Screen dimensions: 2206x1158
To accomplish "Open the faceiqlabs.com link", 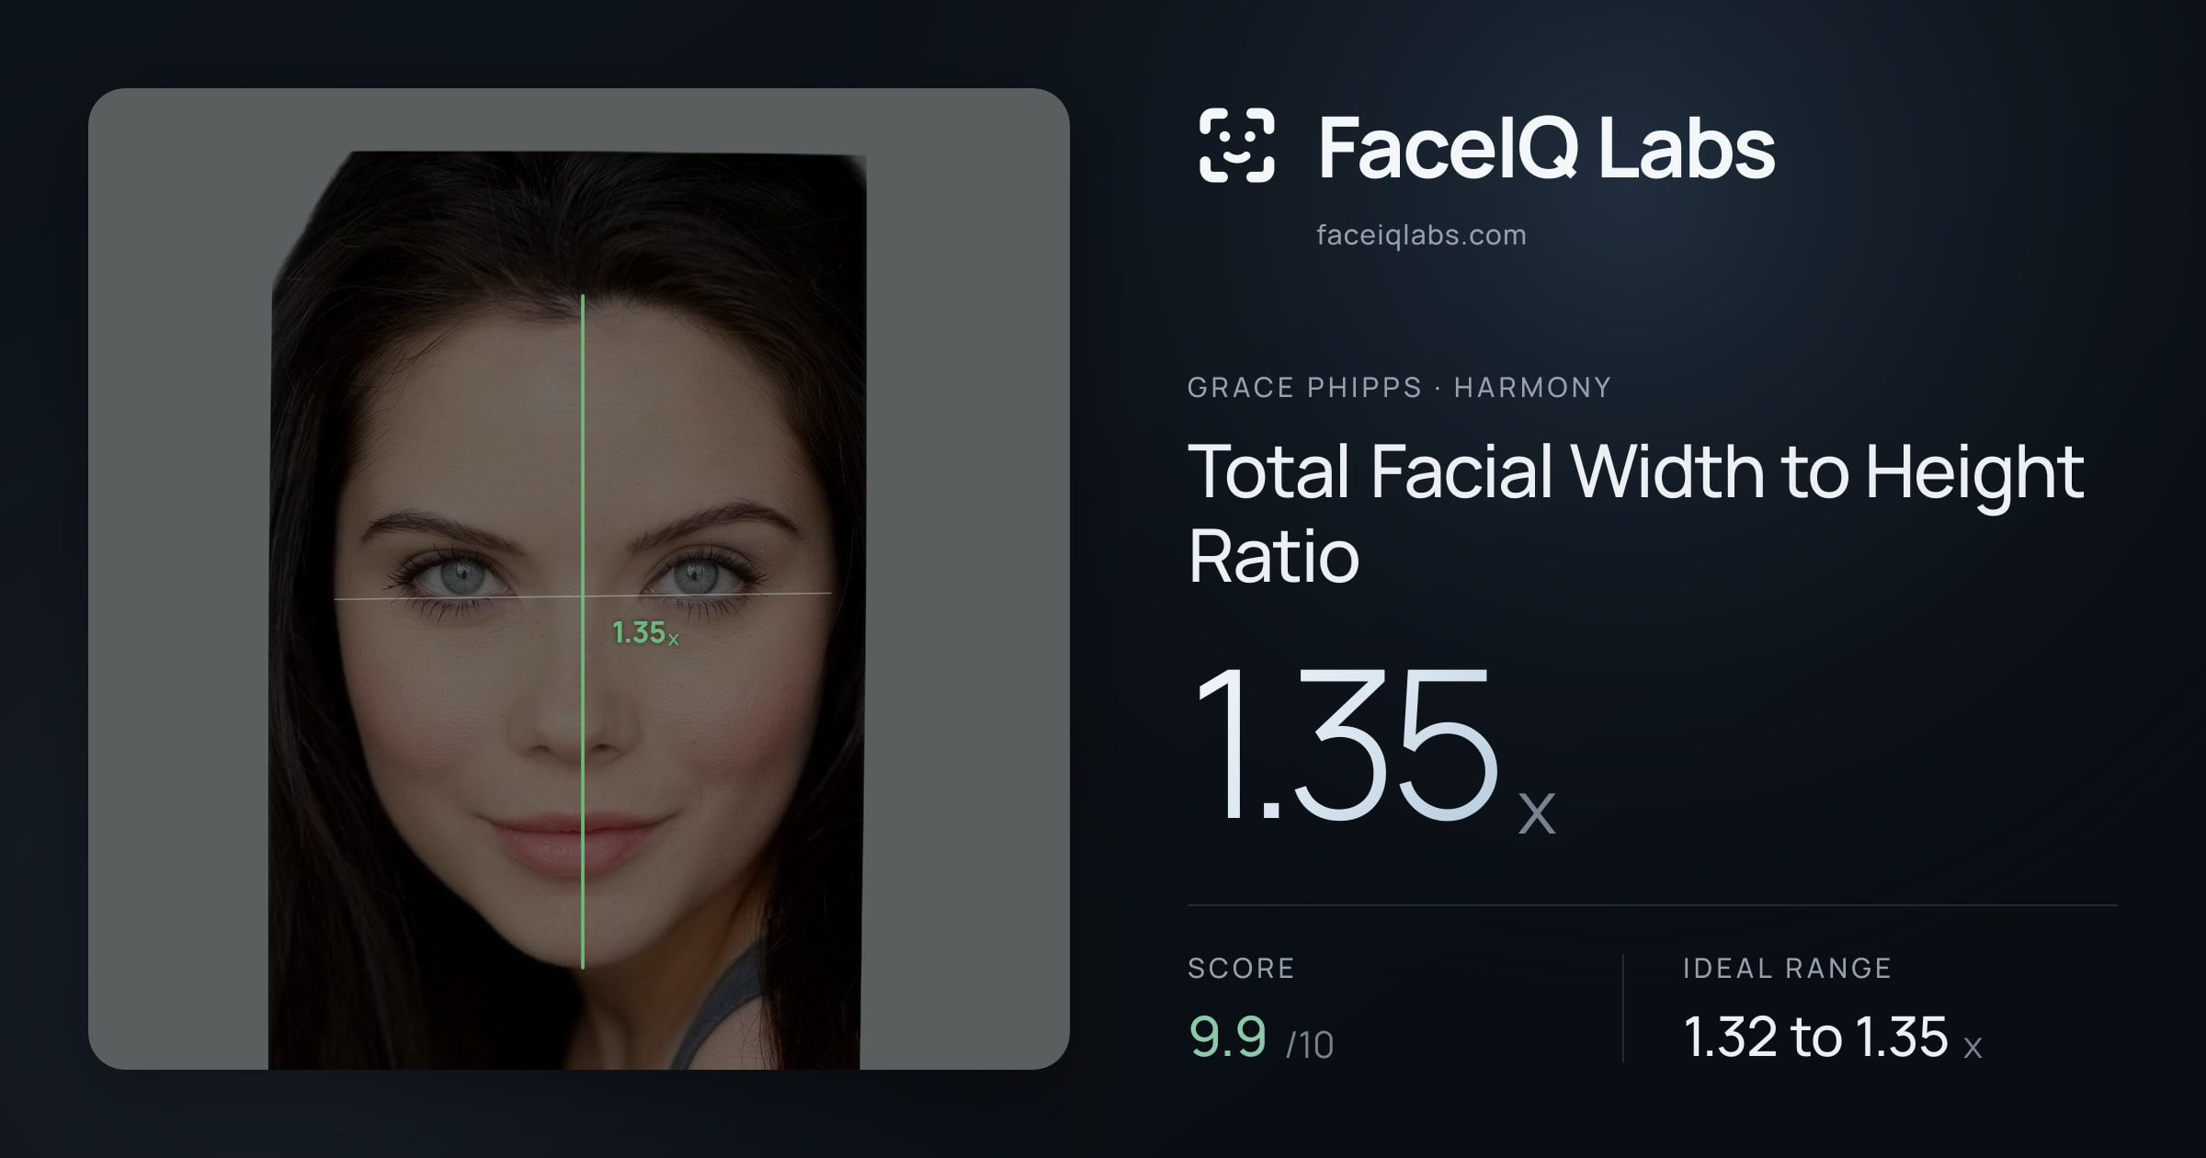I will (1421, 235).
